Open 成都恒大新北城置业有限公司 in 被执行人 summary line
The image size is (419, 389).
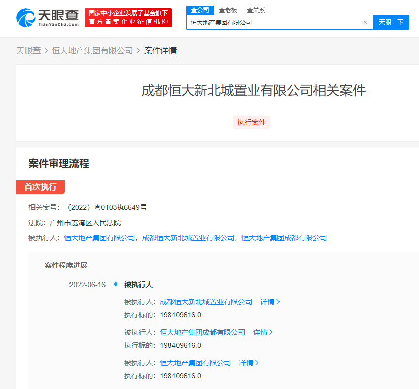[x=188, y=238]
